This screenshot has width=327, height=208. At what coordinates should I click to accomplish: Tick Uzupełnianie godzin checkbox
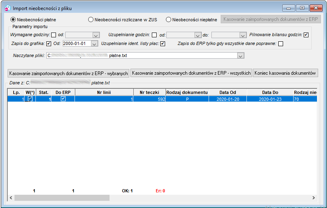coord(154,35)
